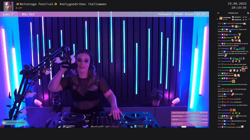250x140 pixels.
Task: Click the Donos amount label
Action: [195, 14]
